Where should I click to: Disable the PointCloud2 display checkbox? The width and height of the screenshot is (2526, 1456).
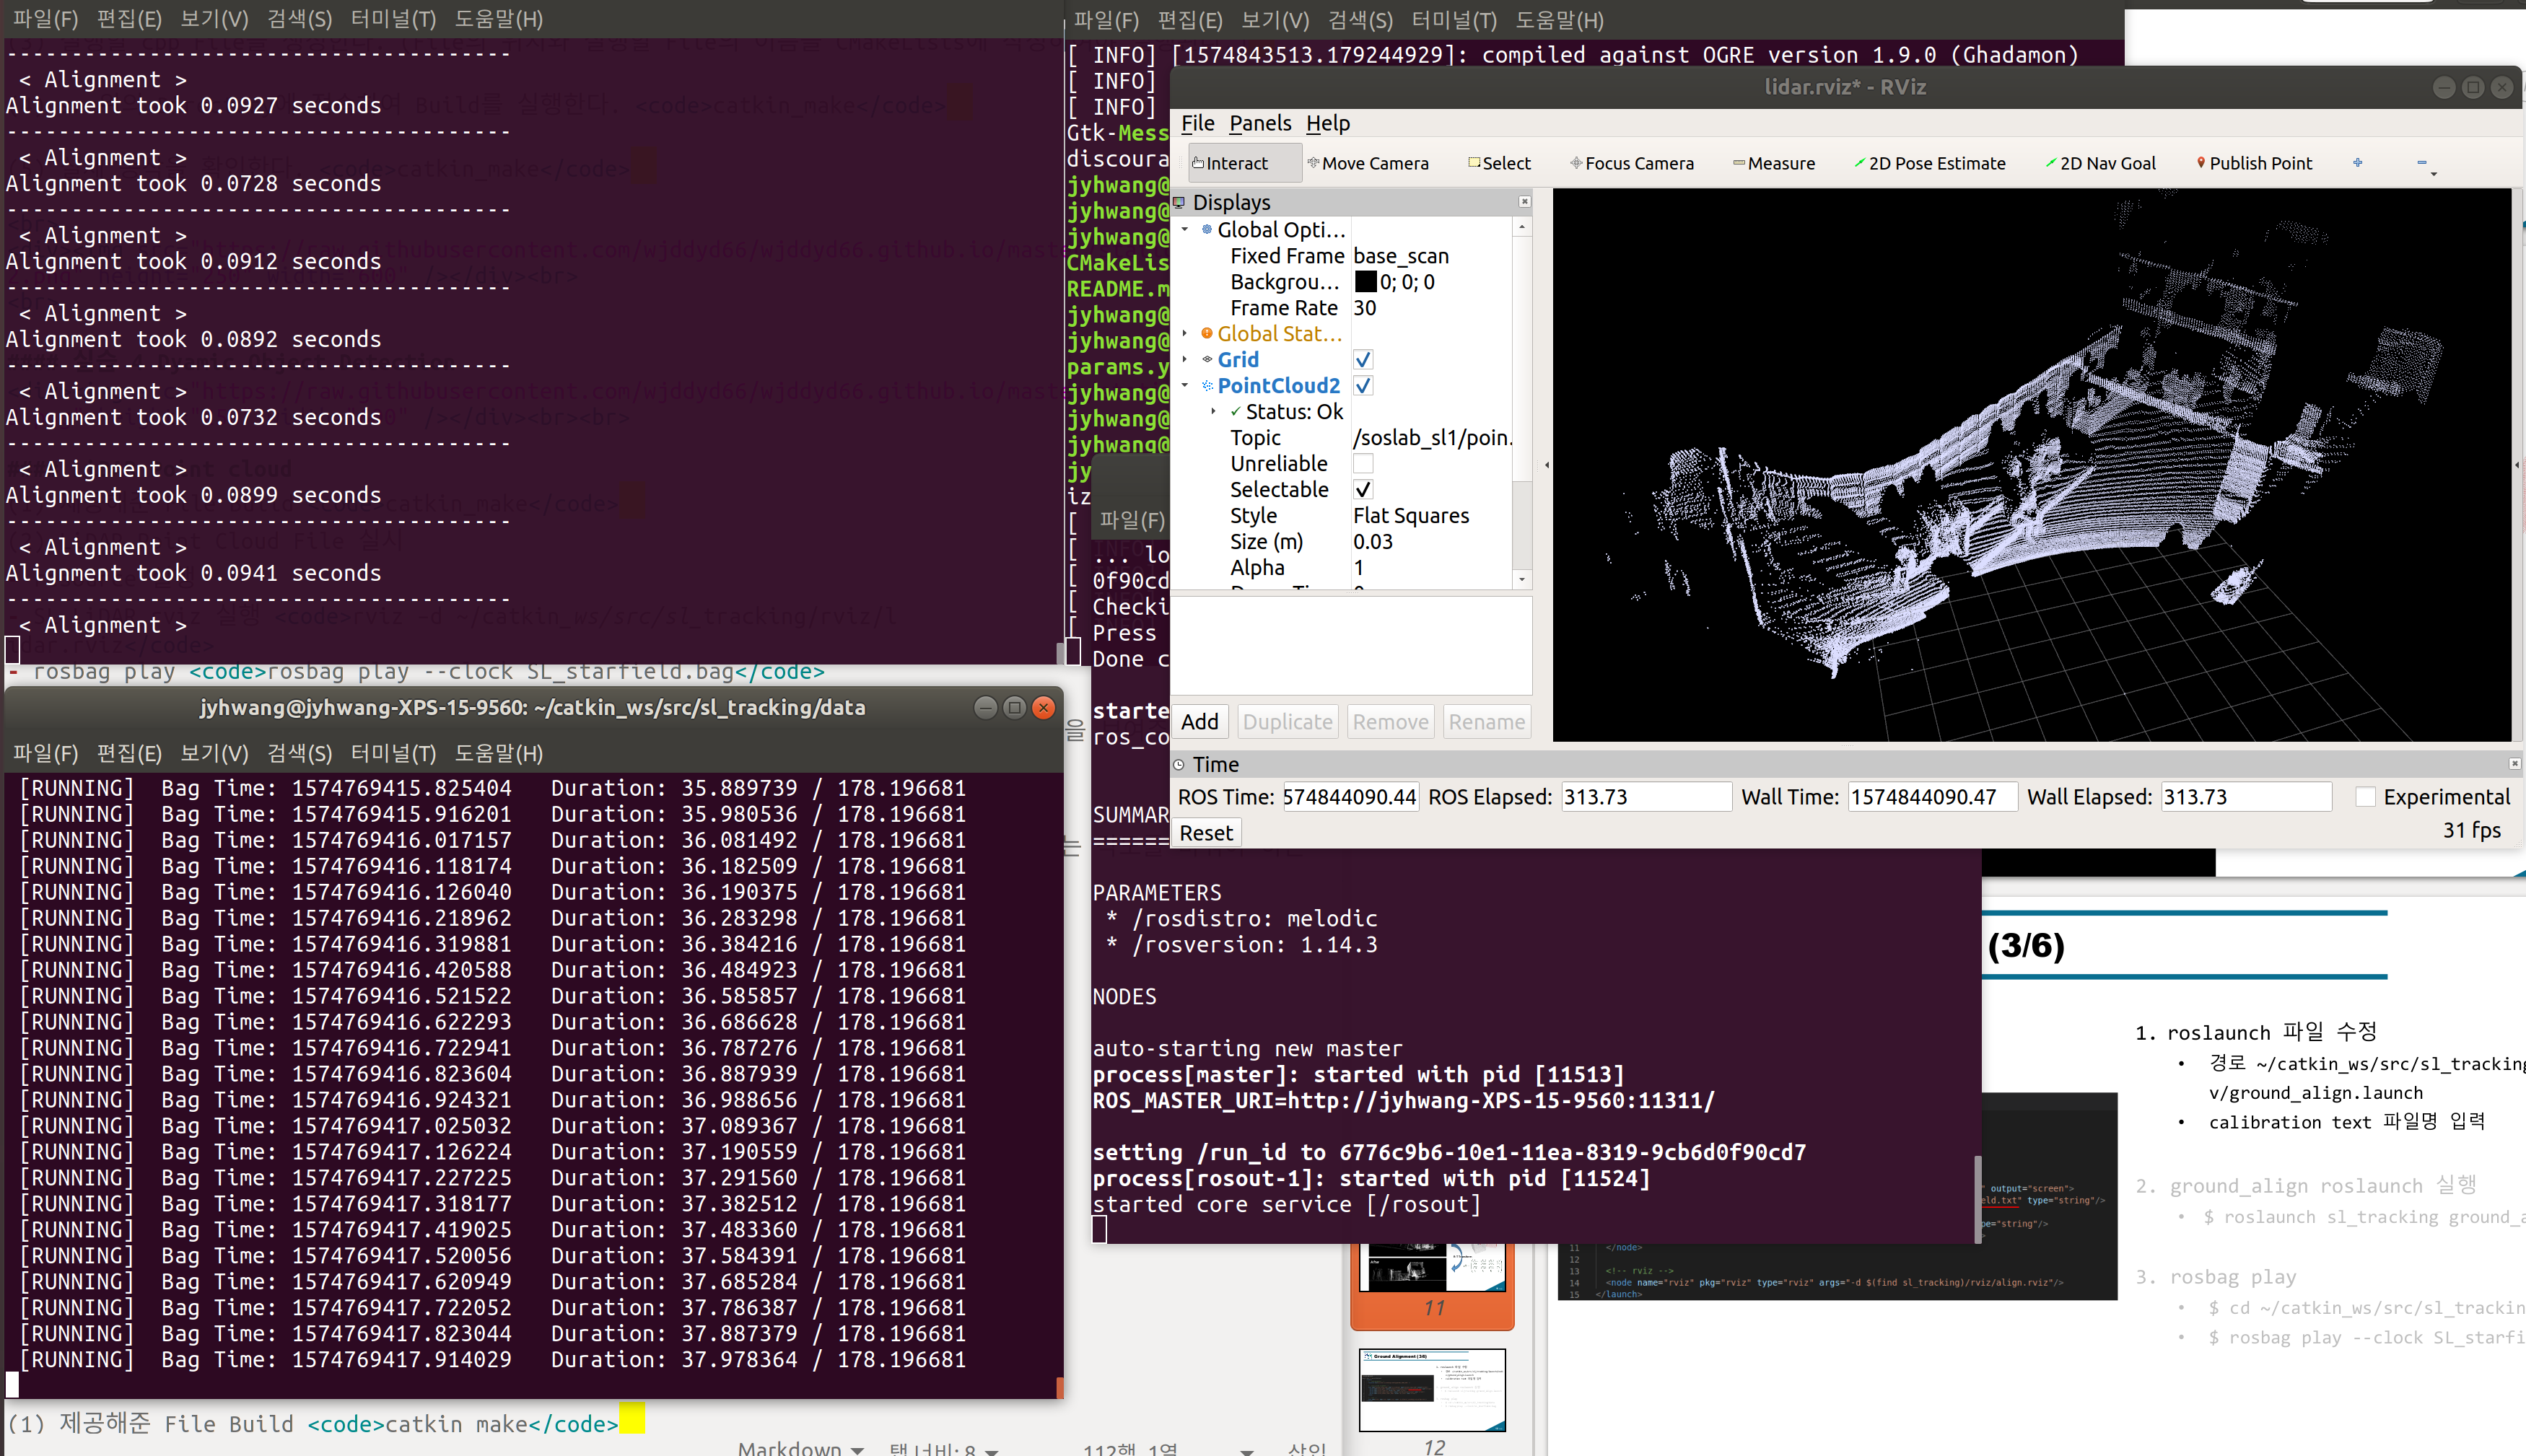(x=1362, y=386)
